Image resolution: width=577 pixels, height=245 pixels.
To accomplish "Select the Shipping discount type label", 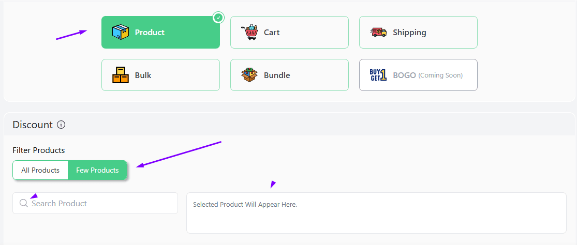I will [x=409, y=33].
